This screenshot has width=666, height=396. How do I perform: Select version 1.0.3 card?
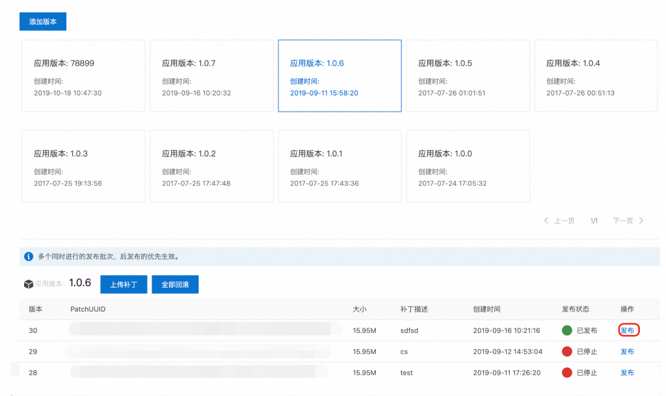coord(83,166)
